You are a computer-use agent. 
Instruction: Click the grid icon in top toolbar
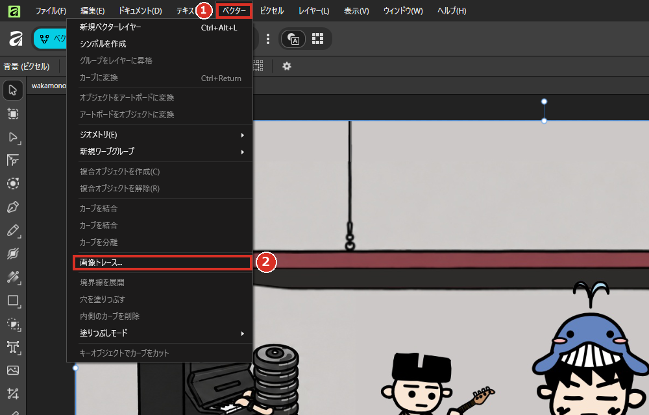click(x=317, y=39)
